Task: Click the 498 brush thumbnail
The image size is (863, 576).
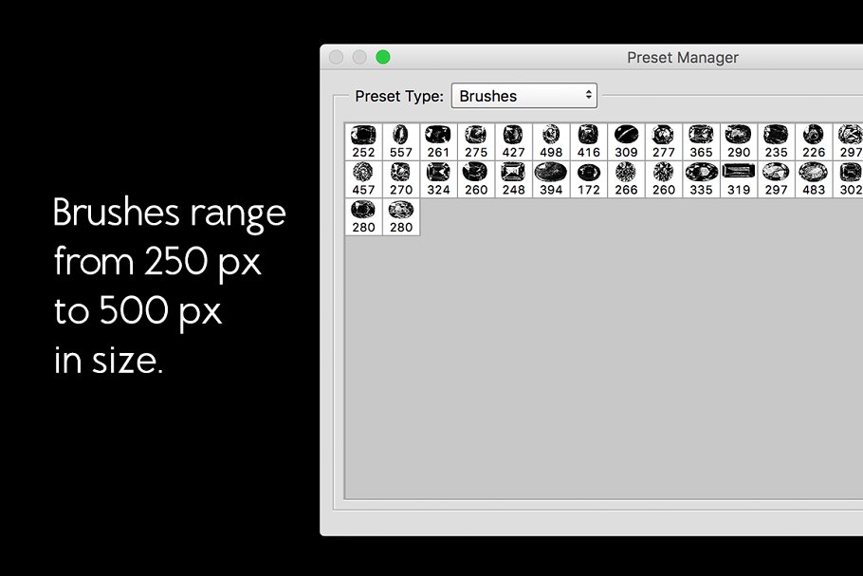Action: point(551,140)
